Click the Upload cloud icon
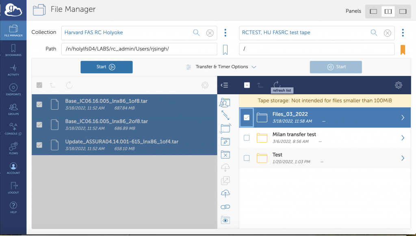This screenshot has width=416, height=236. [x=225, y=194]
